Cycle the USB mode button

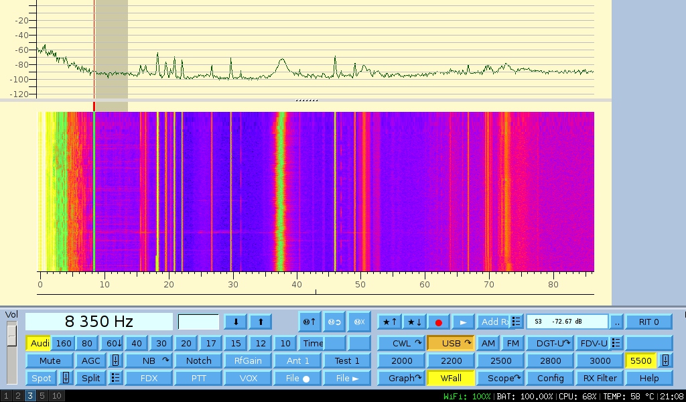point(451,343)
